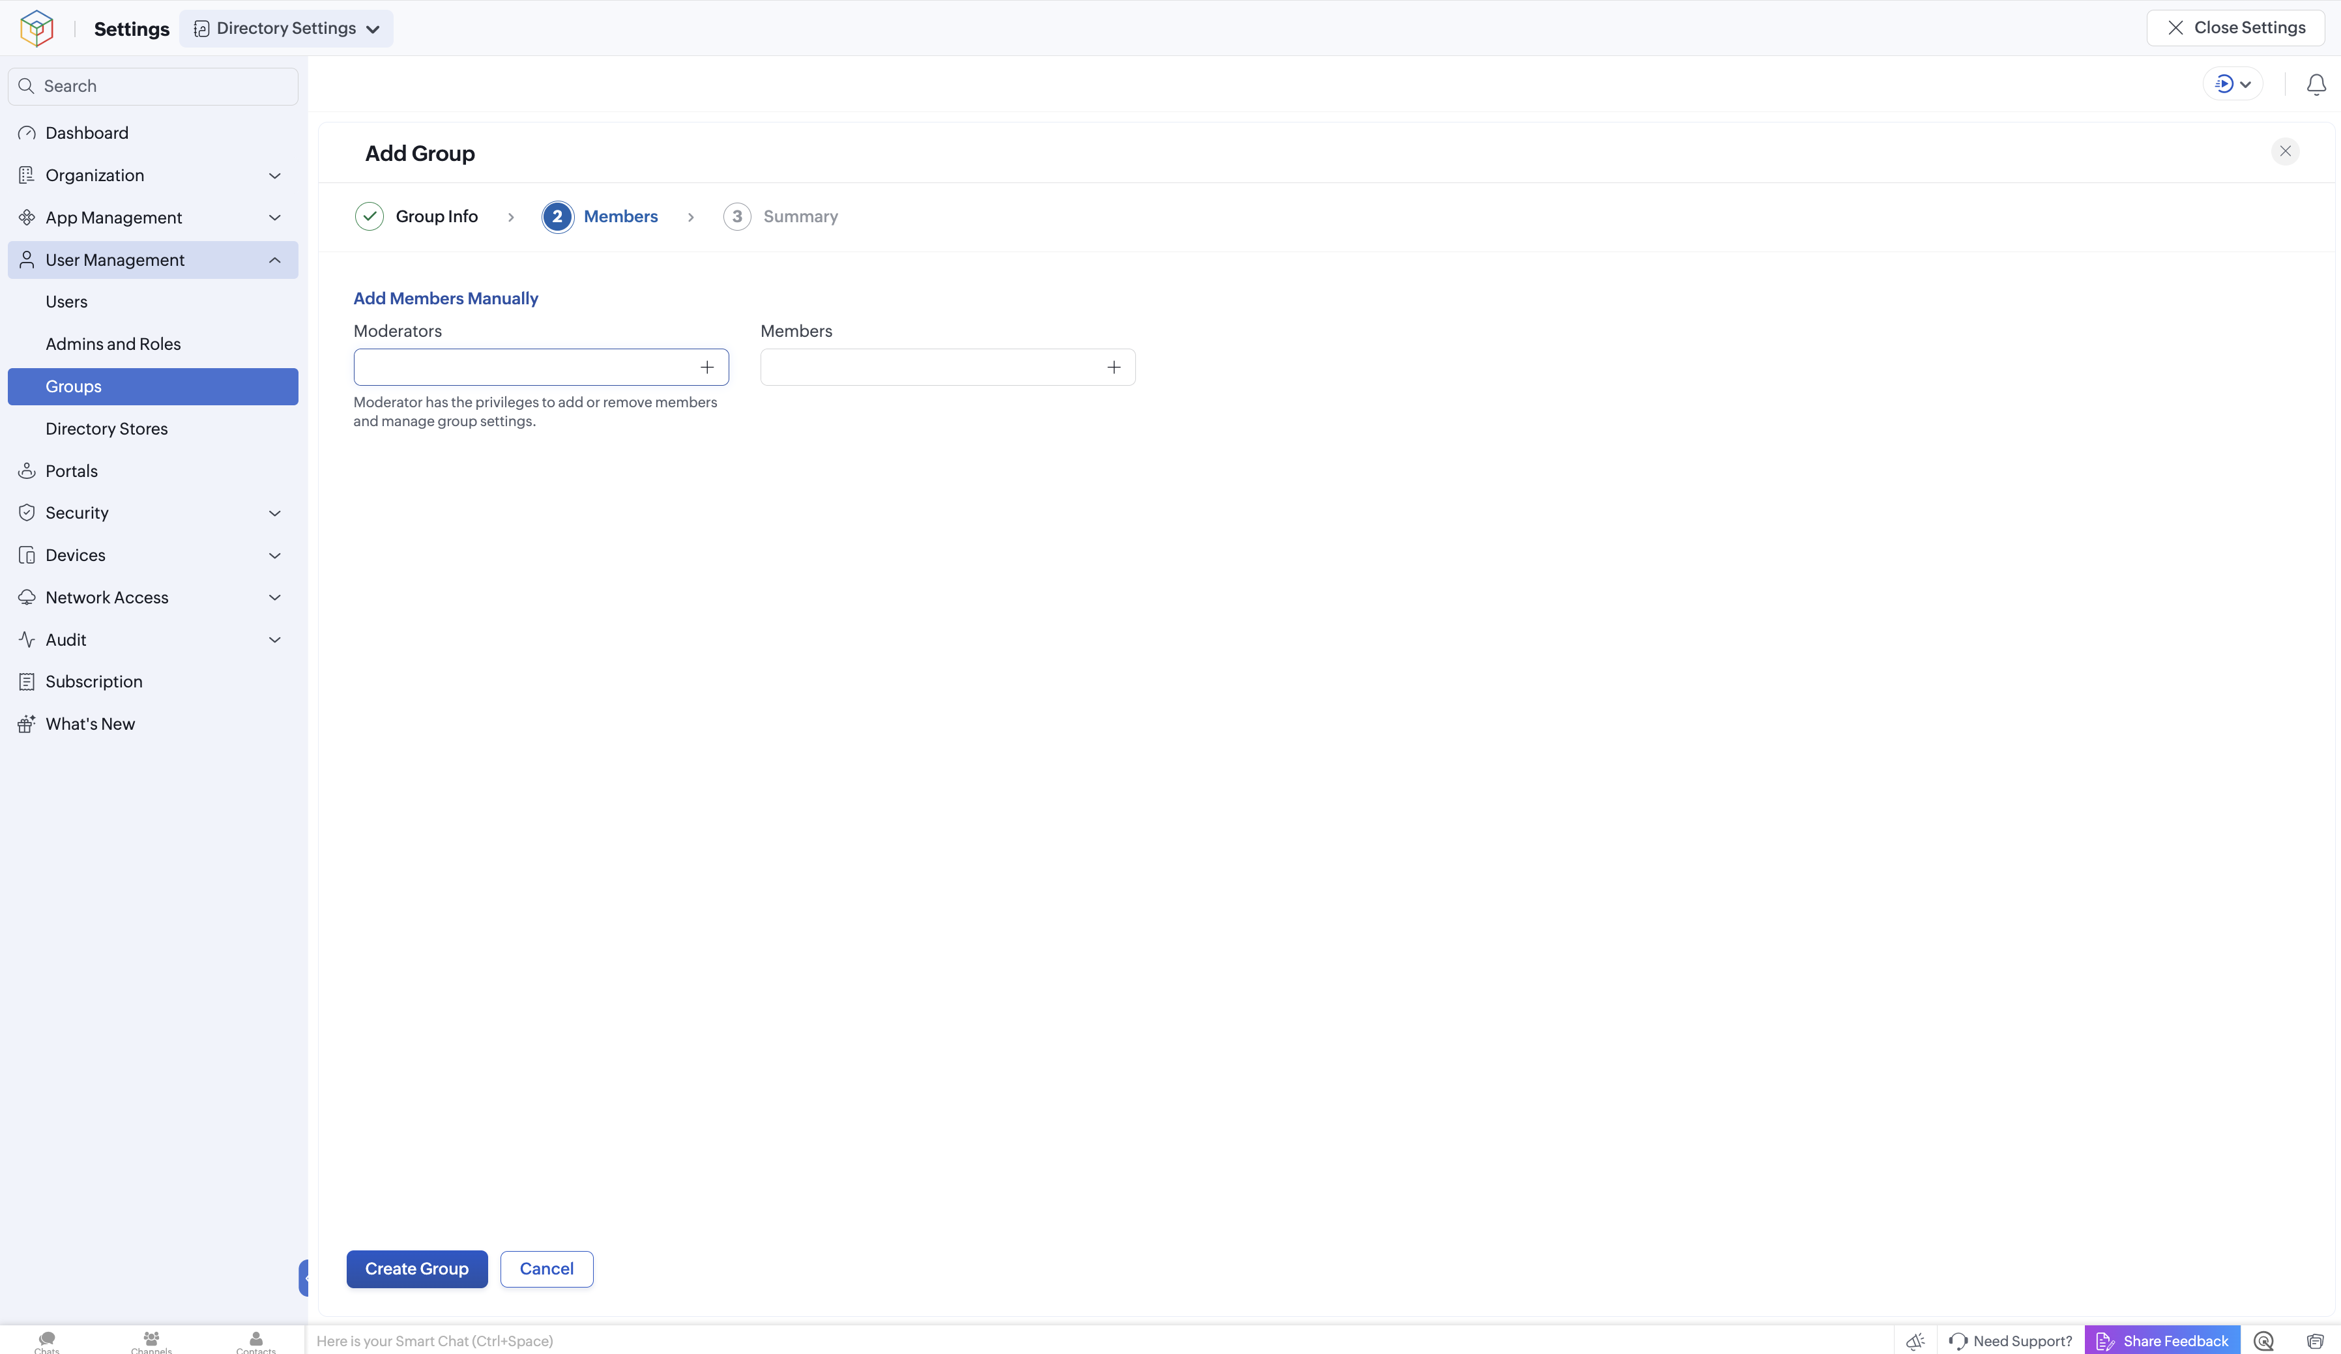The width and height of the screenshot is (2341, 1354).
Task: Collapse the User Management section
Action: click(x=153, y=260)
